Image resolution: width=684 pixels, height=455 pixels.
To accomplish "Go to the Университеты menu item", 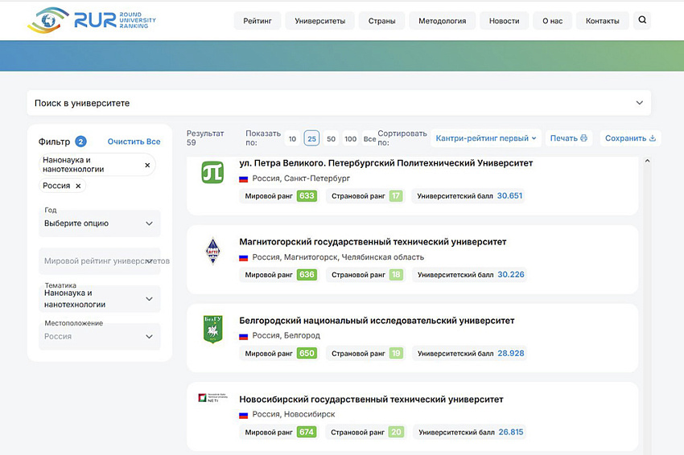I will pos(319,21).
